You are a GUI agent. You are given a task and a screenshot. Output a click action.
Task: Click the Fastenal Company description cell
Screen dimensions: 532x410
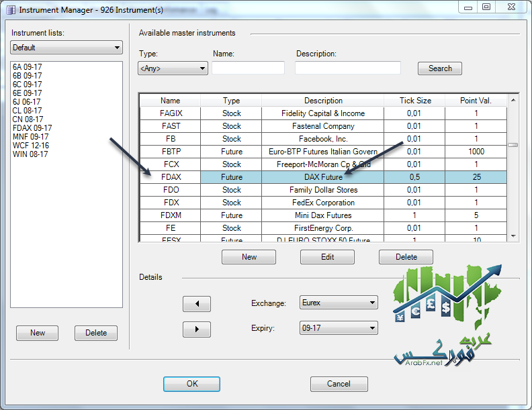(323, 126)
